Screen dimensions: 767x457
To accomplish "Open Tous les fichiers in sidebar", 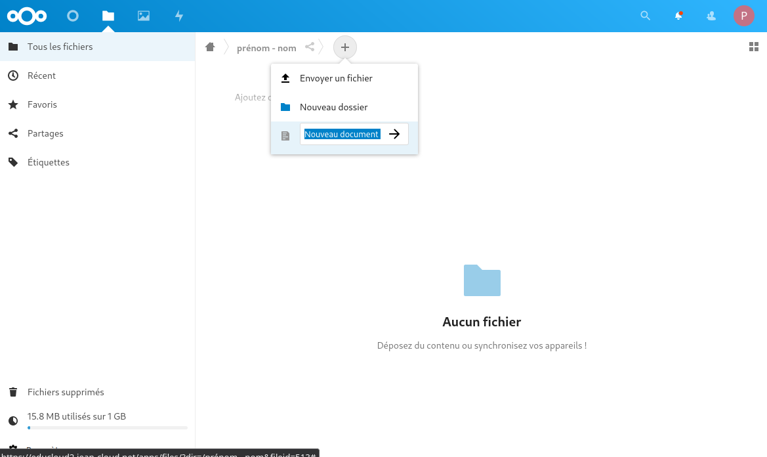I will coord(60,47).
